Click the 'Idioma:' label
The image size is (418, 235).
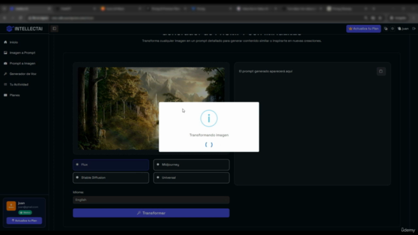tap(78, 192)
